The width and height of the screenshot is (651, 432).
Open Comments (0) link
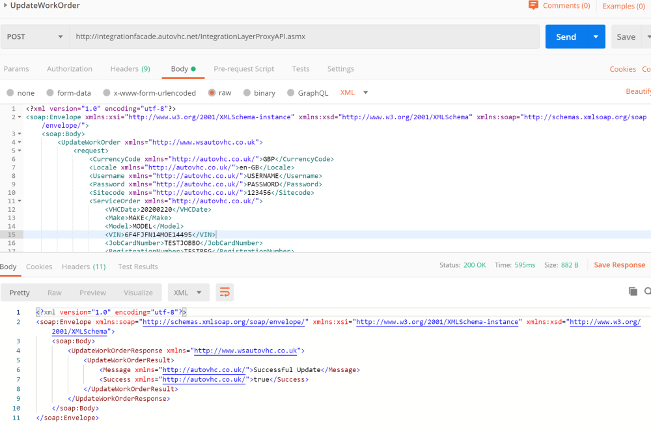point(566,5)
